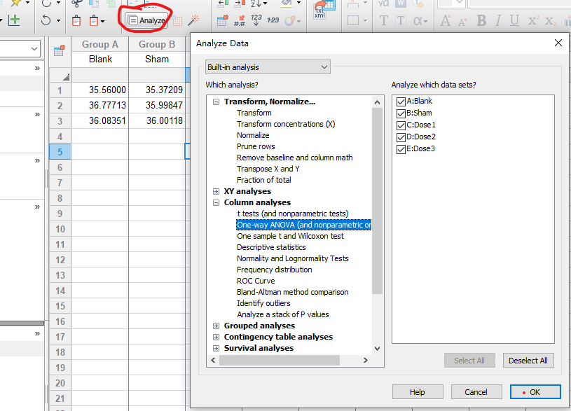This screenshot has width=571, height=411.
Task: Select Transform concentrations (X) analysis
Action: pos(286,124)
